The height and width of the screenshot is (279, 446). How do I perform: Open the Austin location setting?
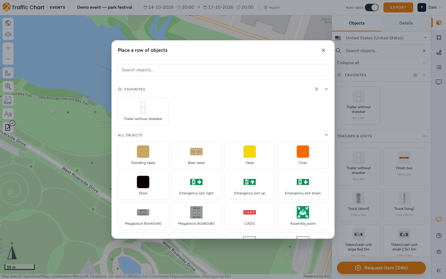pyautogui.click(x=272, y=7)
